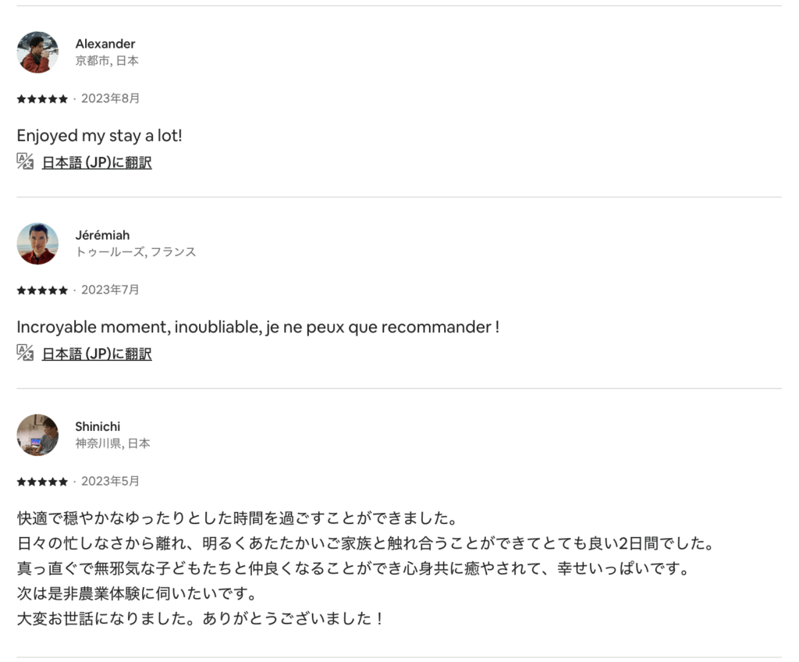Click the five-star rating on Alexander's review
The image size is (799, 662).
point(42,99)
